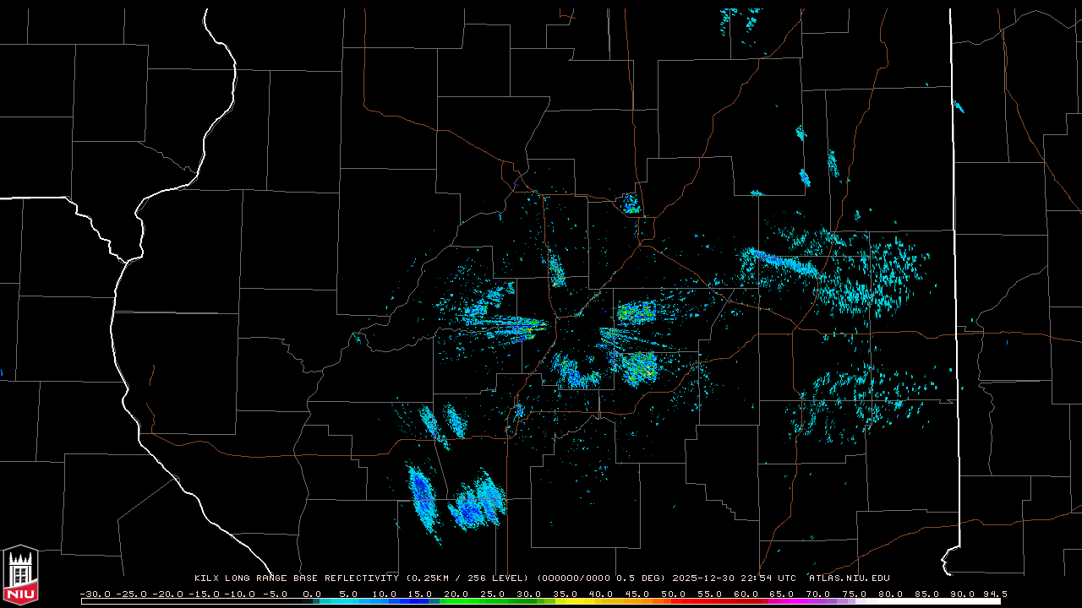Click the cyan section of the color scale

tap(347, 601)
